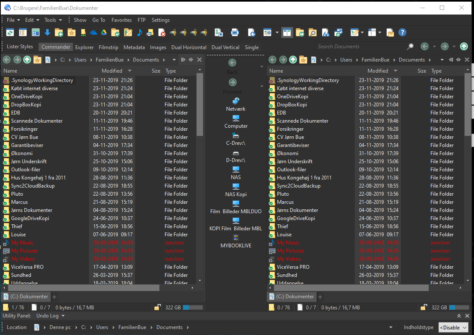Screen dimensions: 474x335
Task: Click the Search Documents field
Action: [x=361, y=46]
